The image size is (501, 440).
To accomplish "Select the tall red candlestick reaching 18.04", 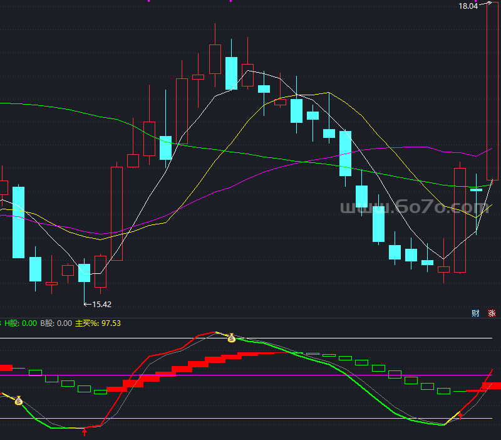I will [x=492, y=92].
